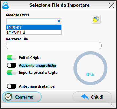The height and width of the screenshot is (109, 117).
Task: Click the blue shopping bag app icon
Action: point(6,6)
